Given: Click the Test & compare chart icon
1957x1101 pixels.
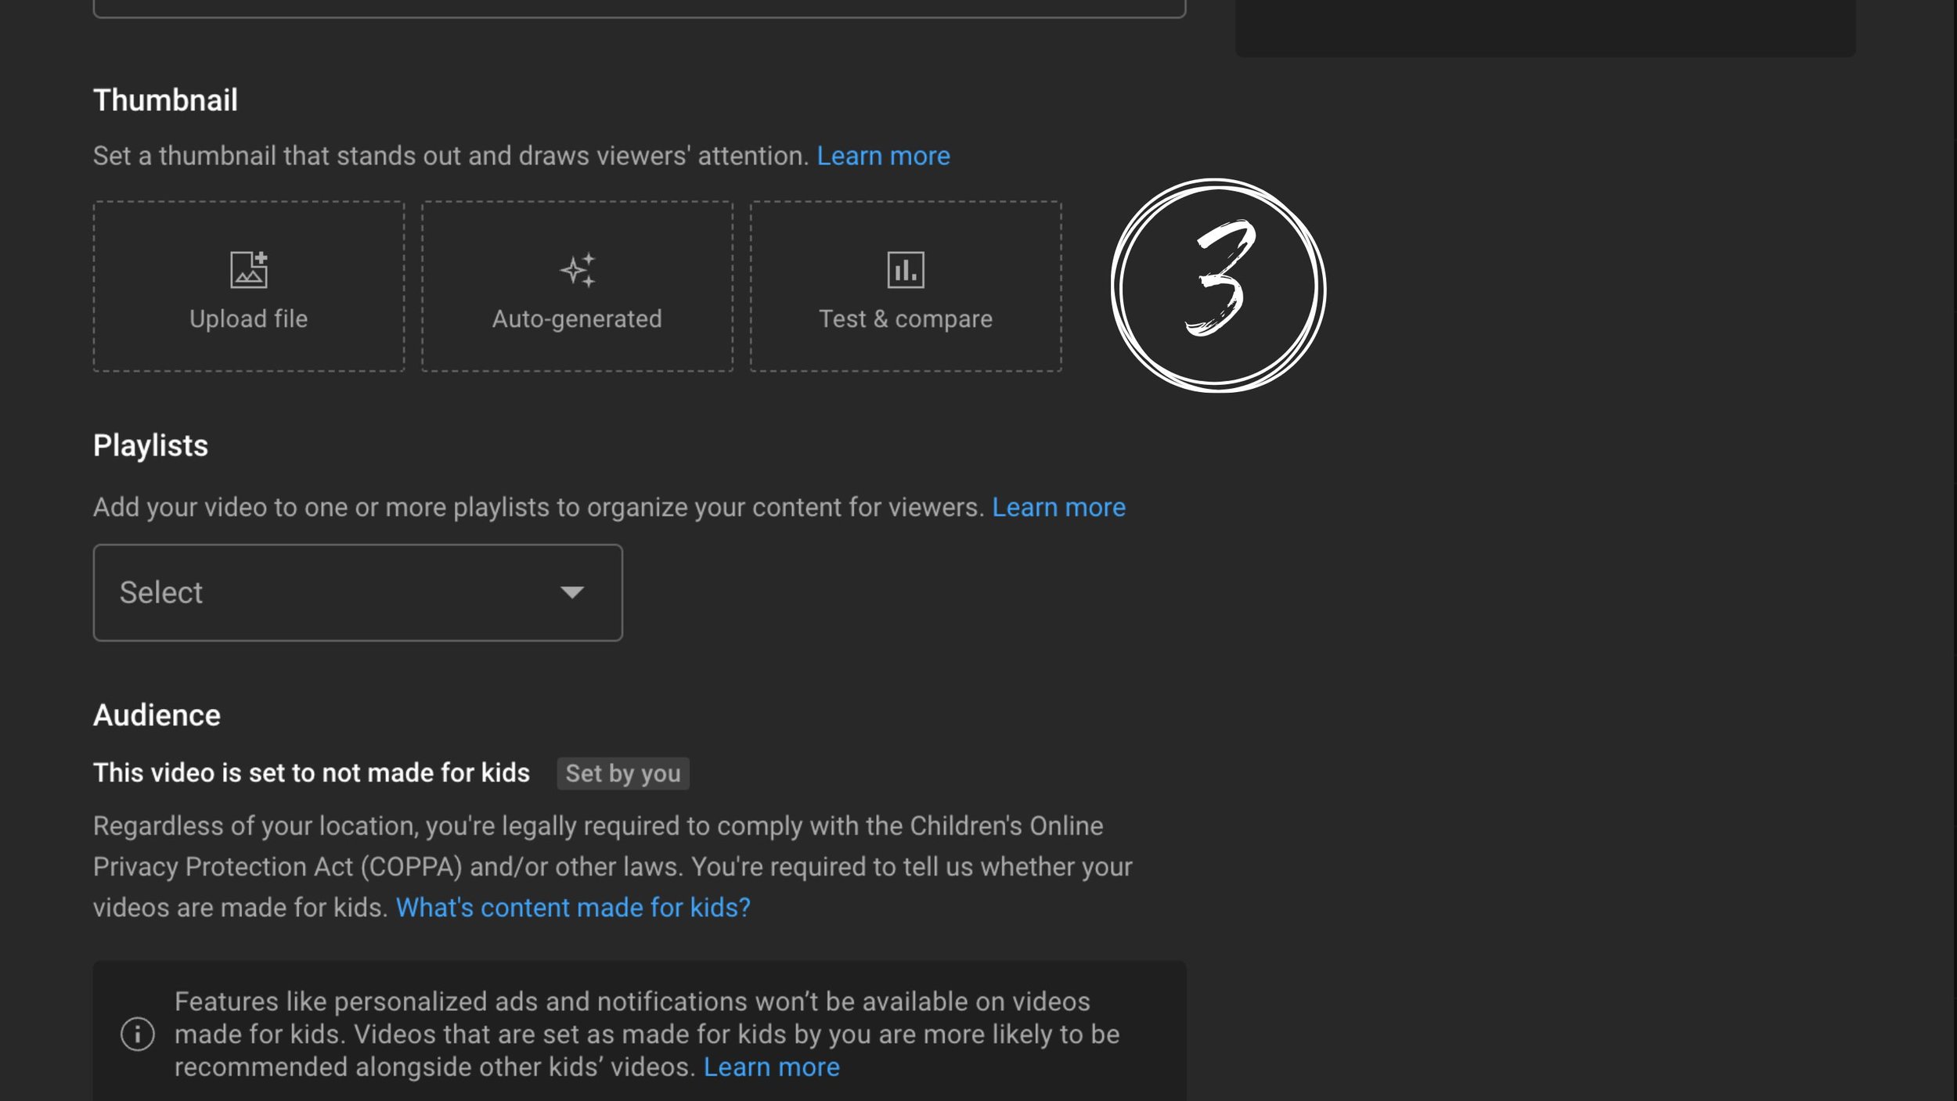Looking at the screenshot, I should tap(906, 270).
